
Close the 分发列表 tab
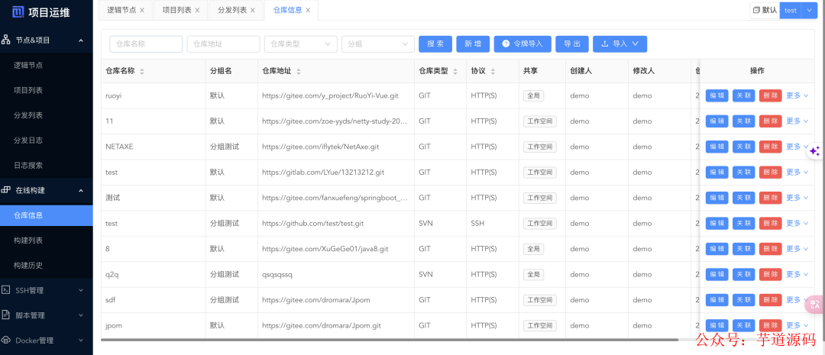(253, 11)
